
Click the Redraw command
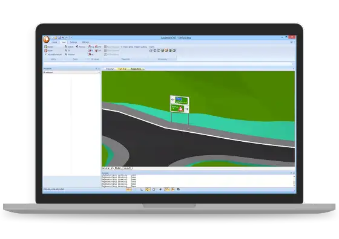pos(49,46)
